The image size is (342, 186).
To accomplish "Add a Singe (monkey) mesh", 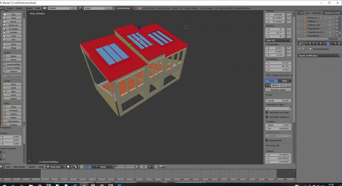I will point(13,48).
